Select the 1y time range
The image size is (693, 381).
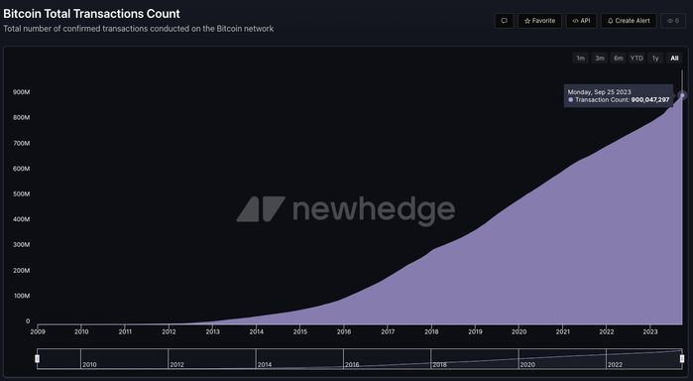click(x=655, y=58)
